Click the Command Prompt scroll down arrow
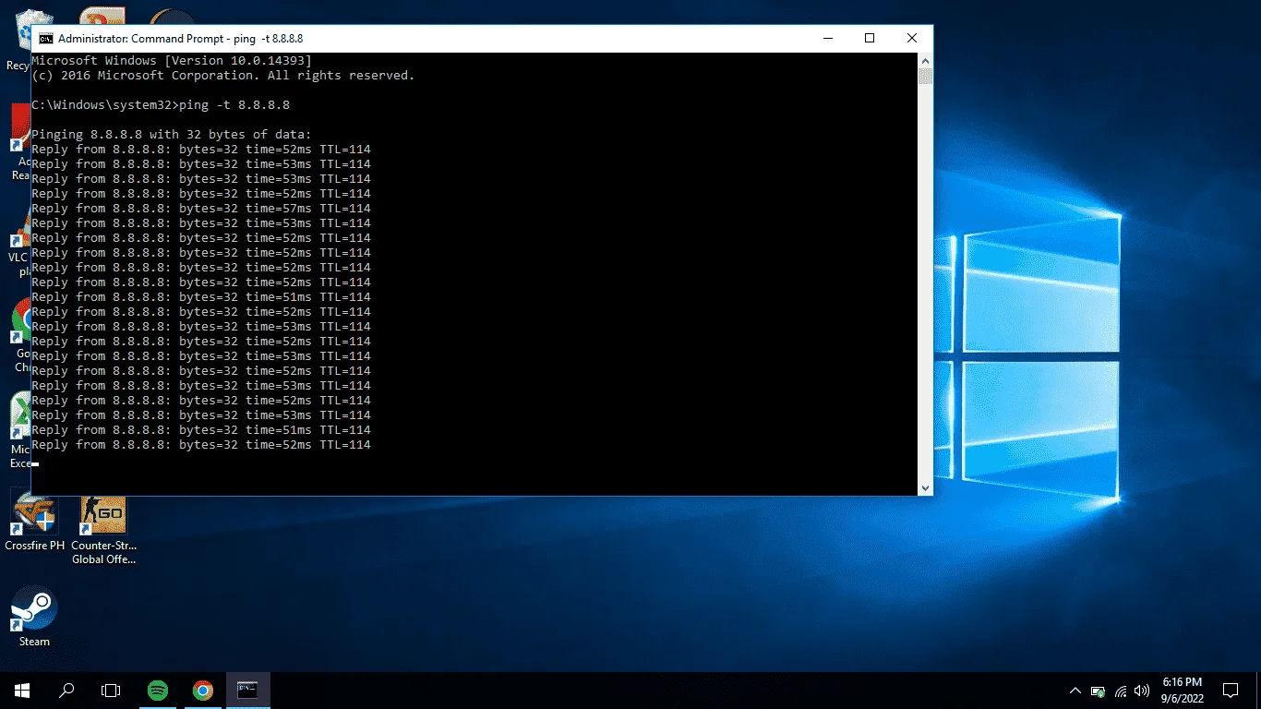Viewport: 1261px width, 709px height. pos(925,487)
